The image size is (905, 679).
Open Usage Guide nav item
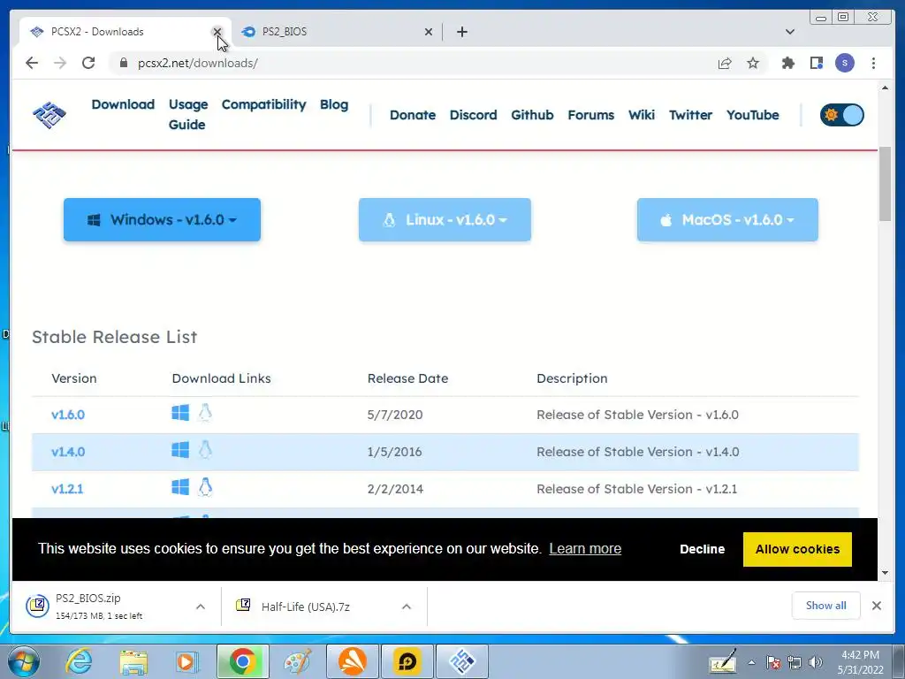[188, 114]
